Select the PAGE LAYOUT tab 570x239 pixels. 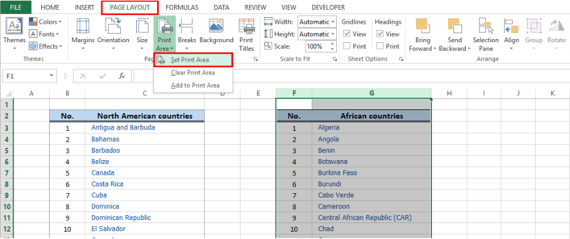point(130,7)
